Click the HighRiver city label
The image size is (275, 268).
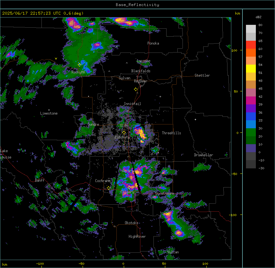click(137, 236)
